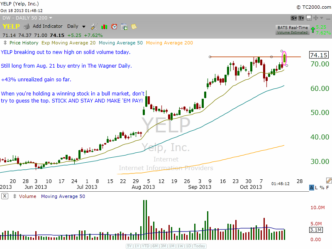Click the pencil drawing tools icon at bottom right
The image size is (332, 249).
click(x=329, y=181)
